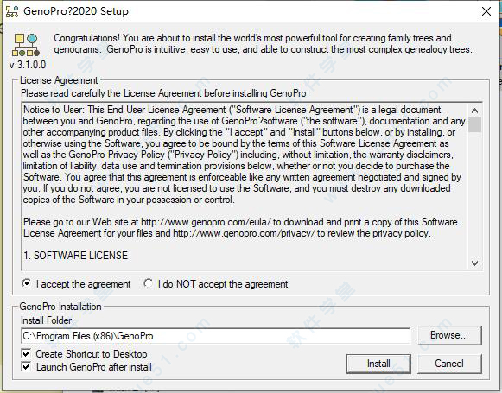Close the GenoPro Setup window
This screenshot has width=502, height=393.
pyautogui.click(x=486, y=11)
